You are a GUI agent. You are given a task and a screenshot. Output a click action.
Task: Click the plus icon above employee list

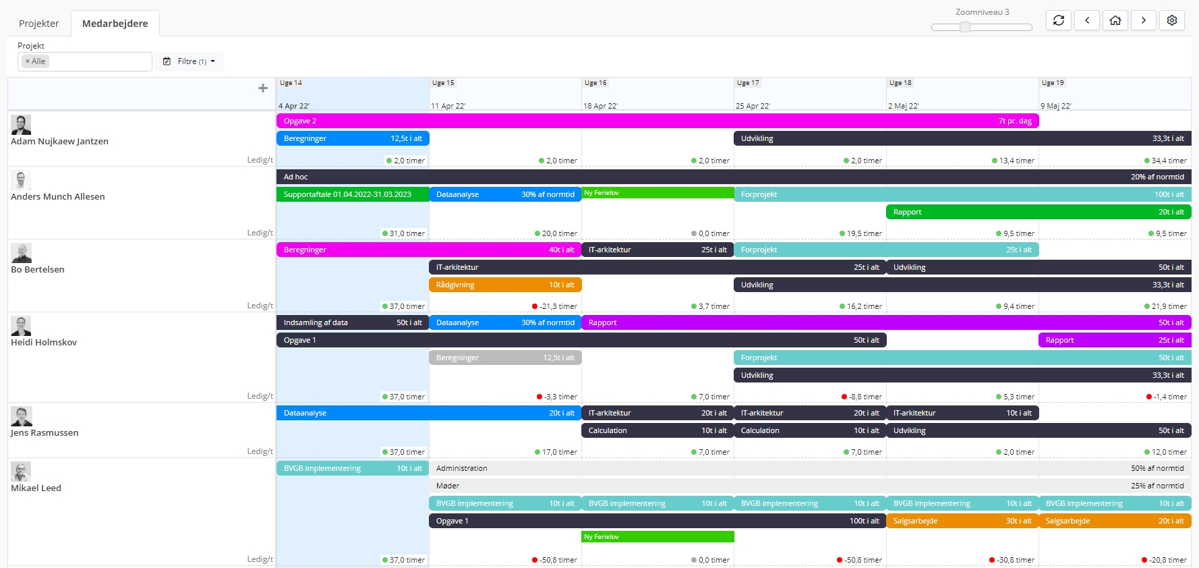(x=263, y=88)
